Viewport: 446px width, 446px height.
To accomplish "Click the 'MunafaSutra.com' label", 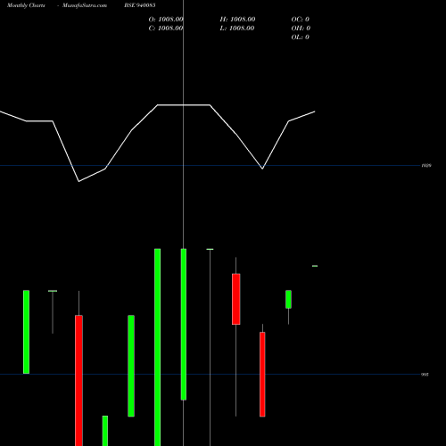I will [85, 5].
